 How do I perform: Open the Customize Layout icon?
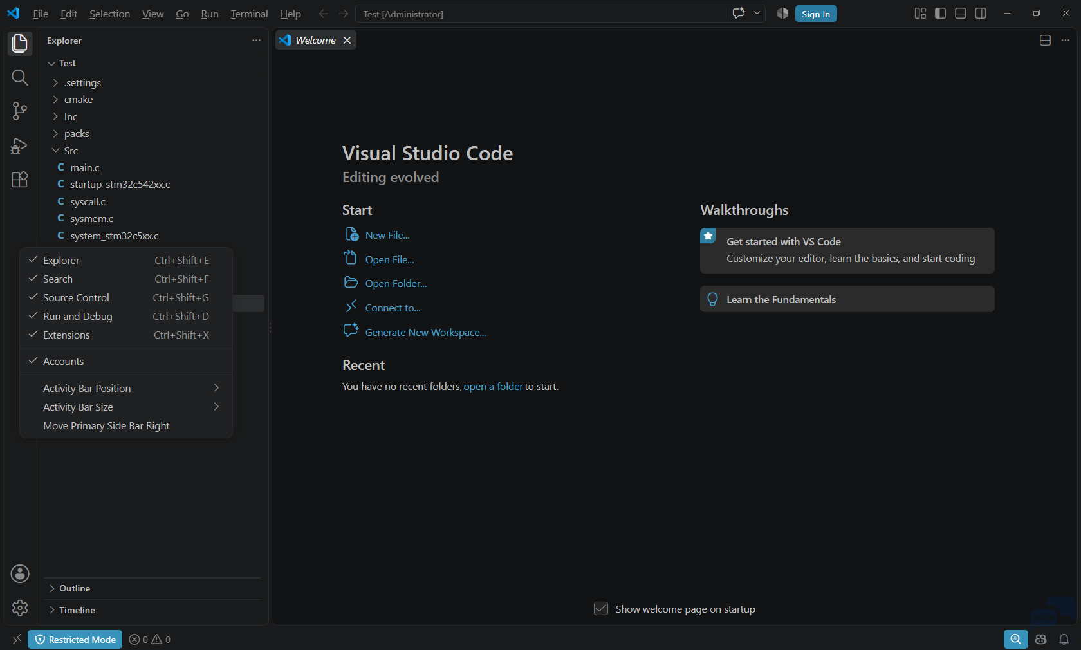coord(920,14)
